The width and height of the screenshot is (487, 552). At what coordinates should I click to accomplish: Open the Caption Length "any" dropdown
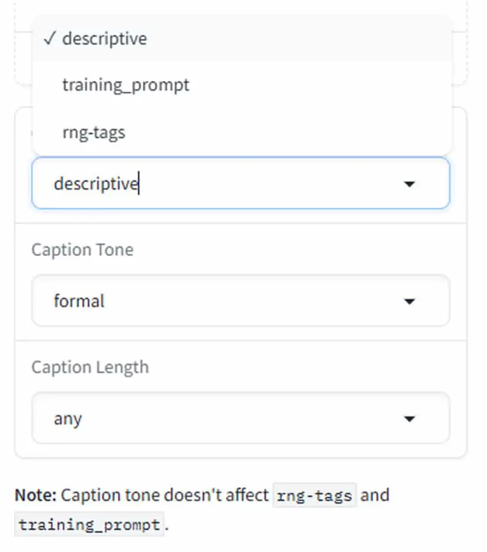coord(241,418)
